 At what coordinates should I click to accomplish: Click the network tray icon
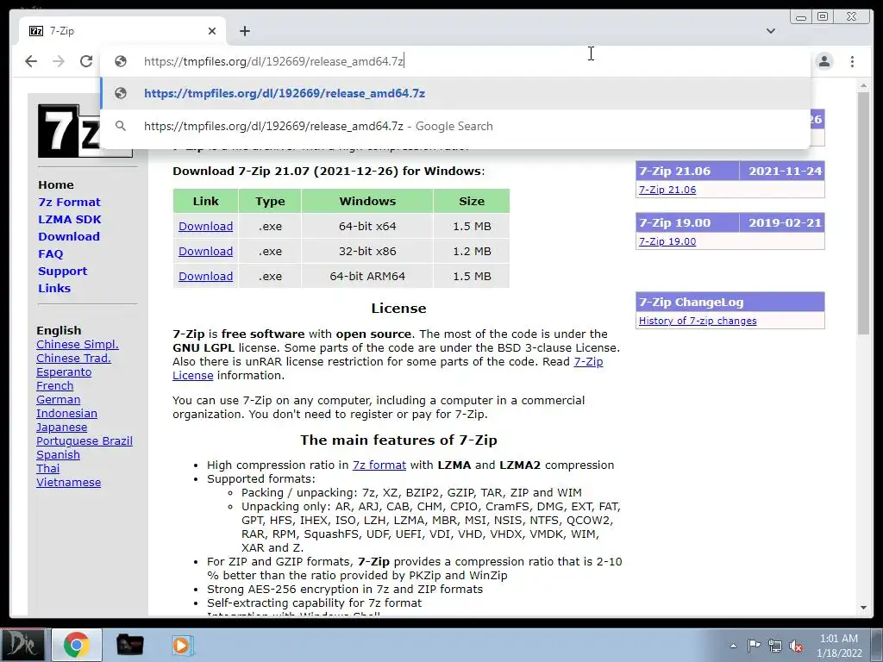775,646
